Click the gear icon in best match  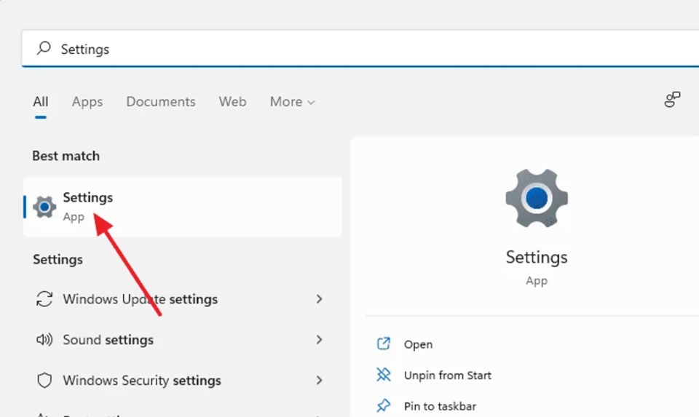point(44,207)
